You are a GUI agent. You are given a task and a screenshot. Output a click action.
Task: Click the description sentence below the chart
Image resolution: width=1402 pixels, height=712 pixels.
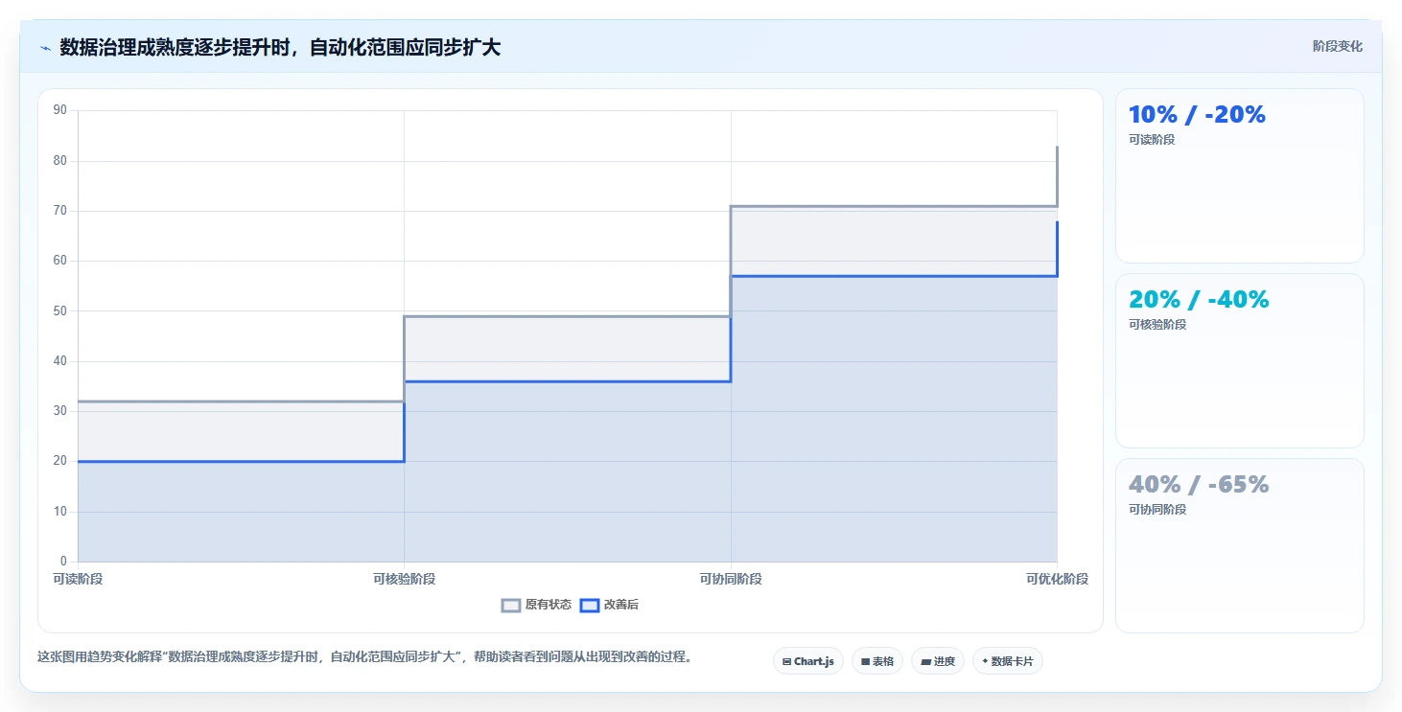[x=364, y=657]
